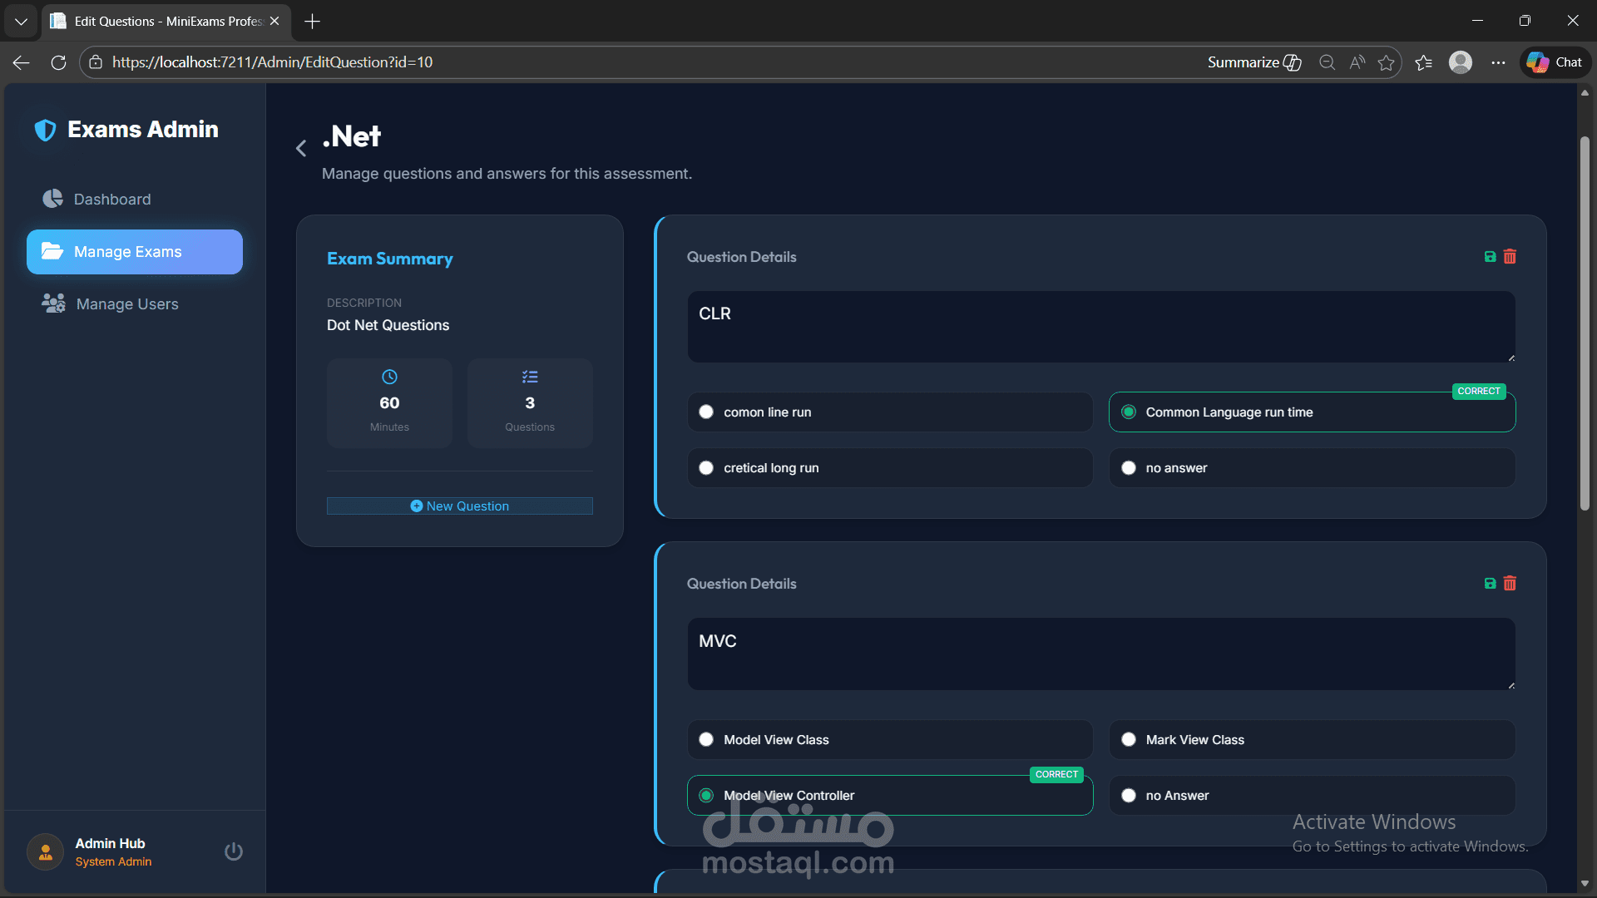Choose the 'Mark View Class' radio option

point(1129,740)
